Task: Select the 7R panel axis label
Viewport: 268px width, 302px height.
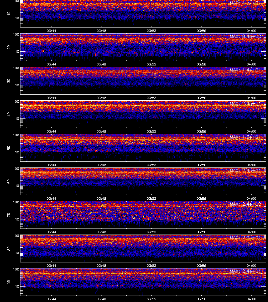Action: pos(9,215)
